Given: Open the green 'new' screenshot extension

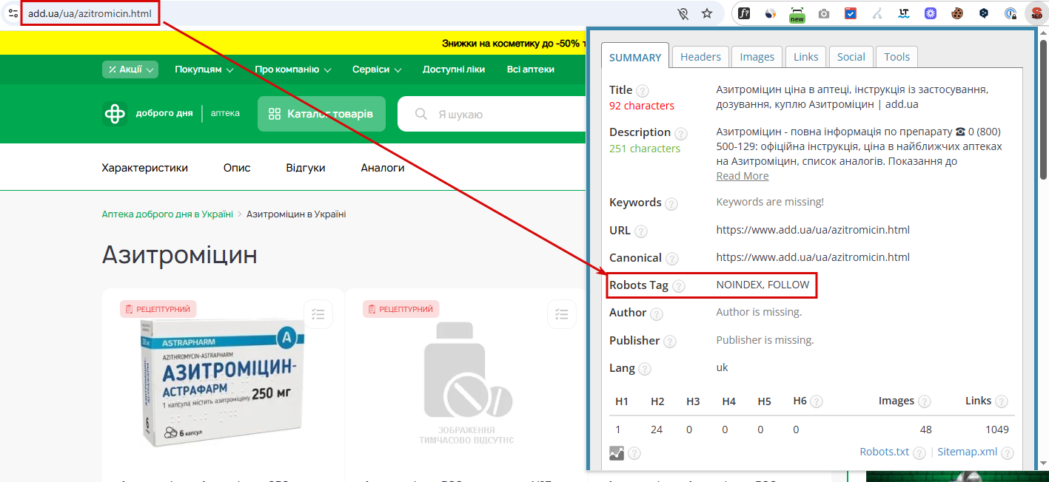Looking at the screenshot, I should (x=797, y=14).
